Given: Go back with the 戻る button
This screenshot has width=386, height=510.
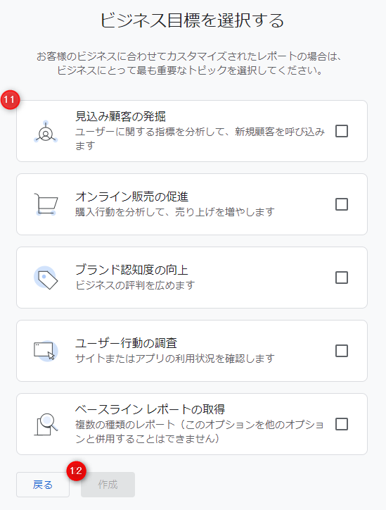Looking at the screenshot, I should click(x=43, y=485).
